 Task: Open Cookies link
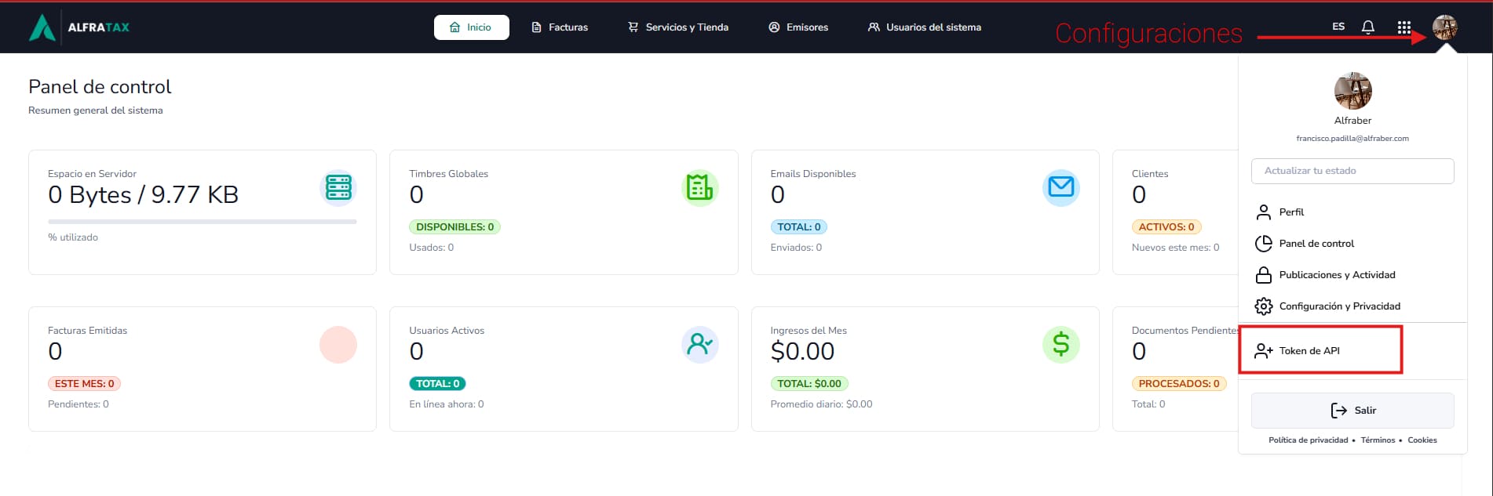pyautogui.click(x=1422, y=440)
